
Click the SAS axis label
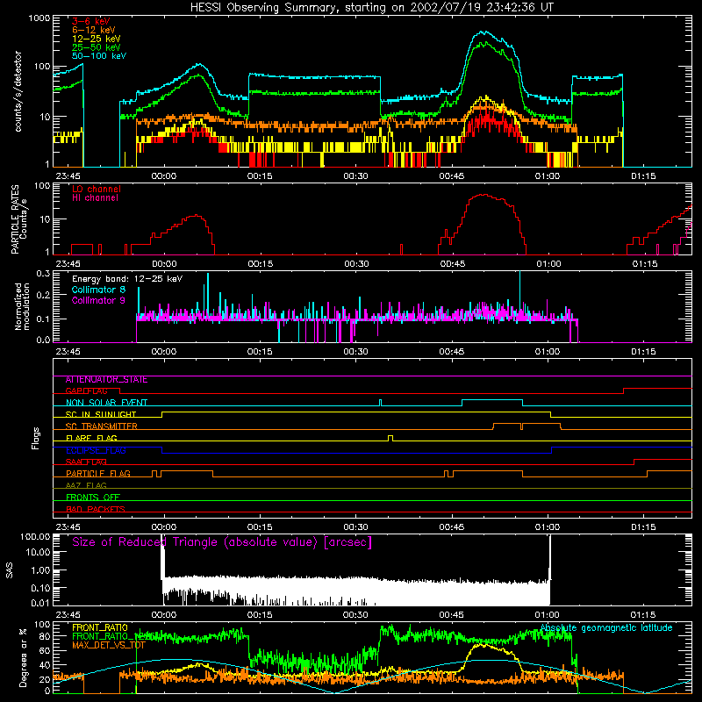click(10, 570)
